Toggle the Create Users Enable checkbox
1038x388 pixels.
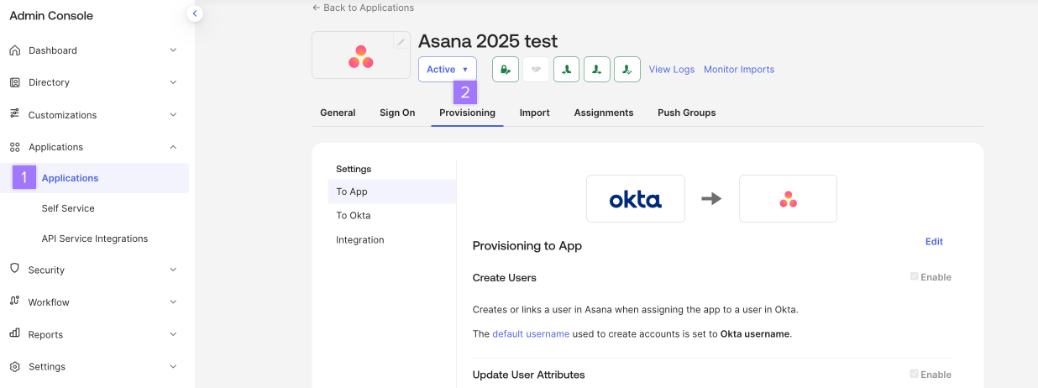point(914,277)
